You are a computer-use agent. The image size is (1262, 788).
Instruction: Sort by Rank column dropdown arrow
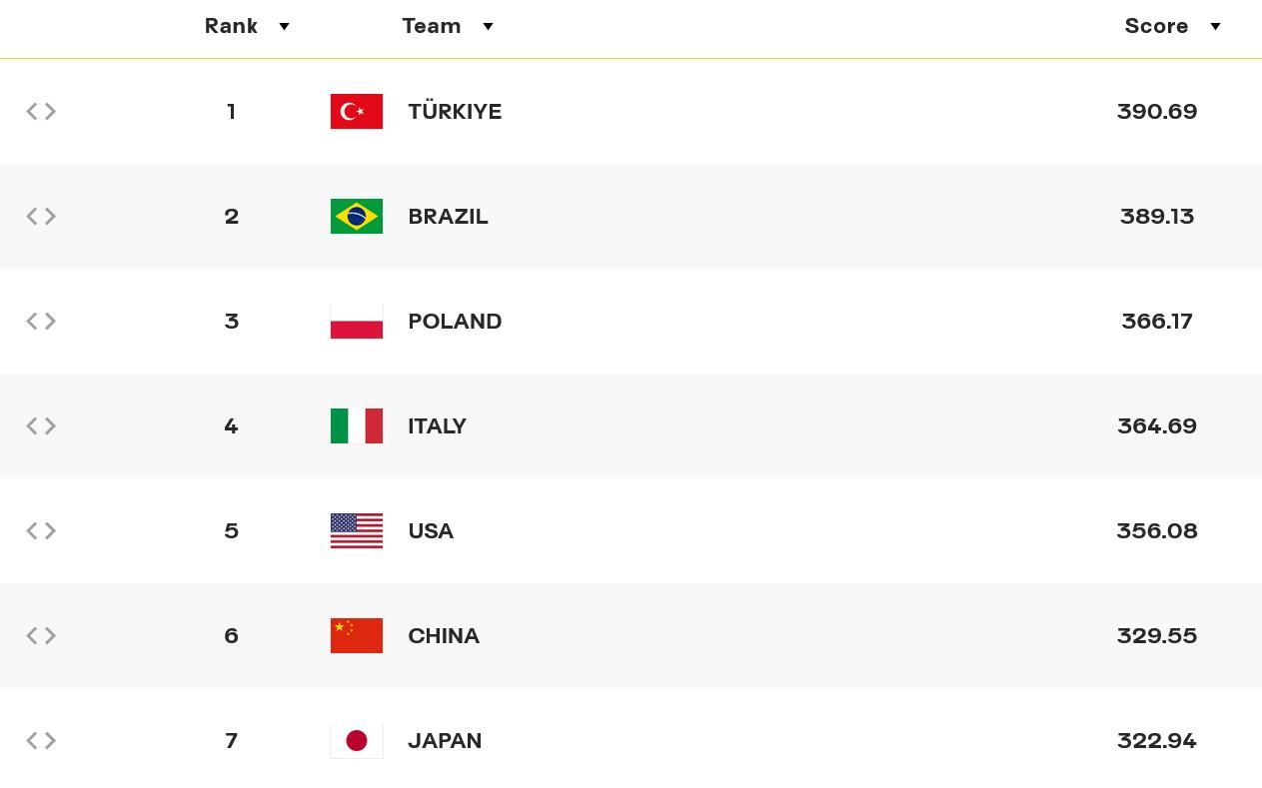[x=284, y=27]
